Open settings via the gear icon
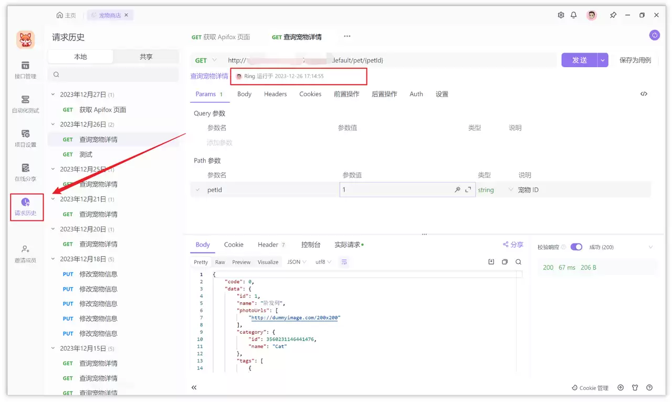 [561, 15]
